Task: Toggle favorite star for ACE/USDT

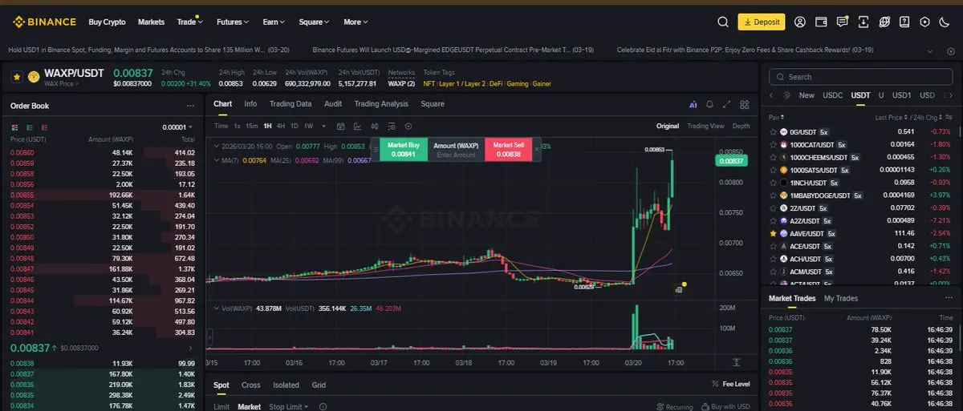Action: click(x=773, y=246)
